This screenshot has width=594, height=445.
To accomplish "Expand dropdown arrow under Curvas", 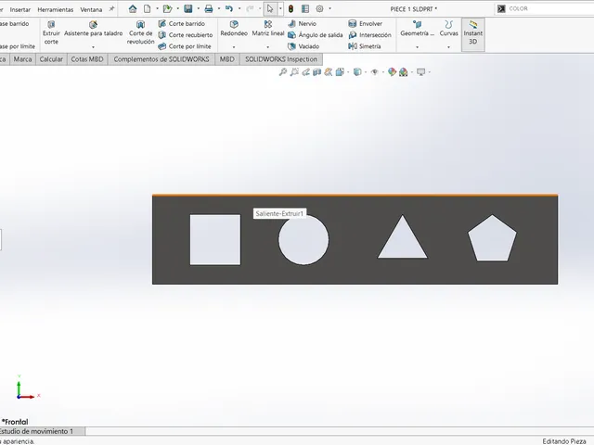I will tap(449, 47).
